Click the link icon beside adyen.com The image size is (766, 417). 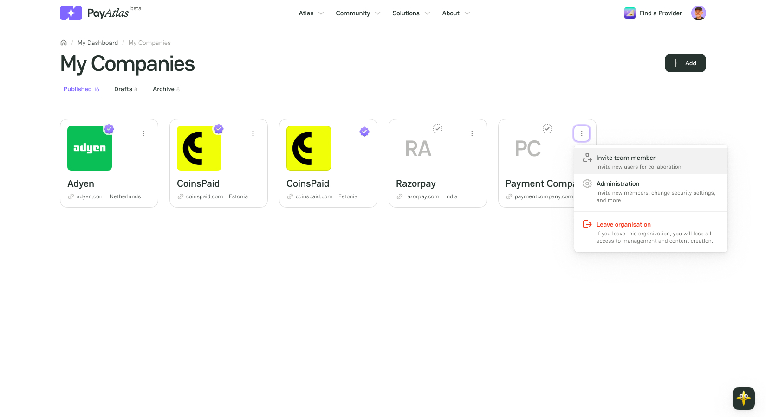[x=71, y=196]
